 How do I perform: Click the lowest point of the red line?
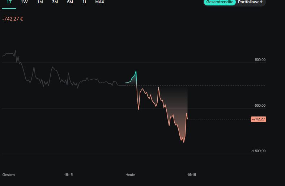point(184,142)
